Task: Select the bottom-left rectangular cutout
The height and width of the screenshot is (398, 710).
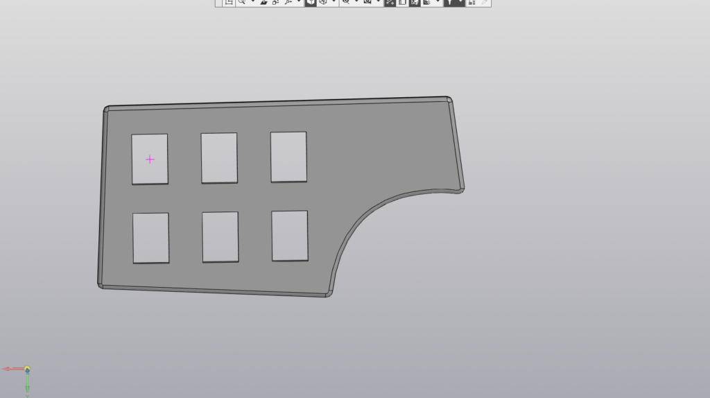Action: pyautogui.click(x=150, y=238)
